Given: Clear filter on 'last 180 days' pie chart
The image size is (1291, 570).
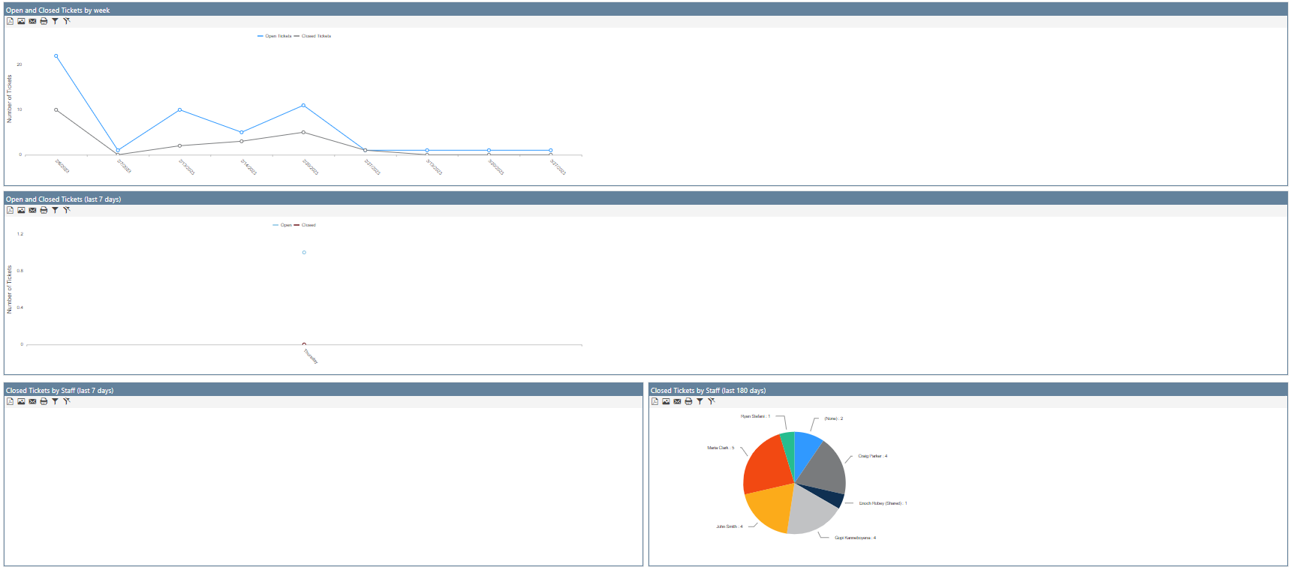Looking at the screenshot, I should click(x=711, y=401).
